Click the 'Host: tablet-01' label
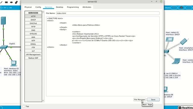This screenshot has height=109, width=193. pyautogui.click(x=172, y=32)
